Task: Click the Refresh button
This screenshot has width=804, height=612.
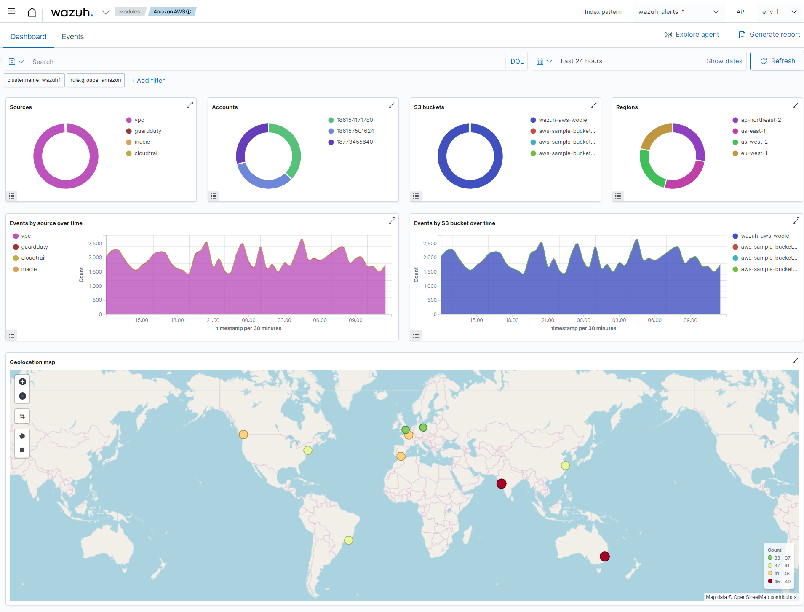Action: pos(777,61)
